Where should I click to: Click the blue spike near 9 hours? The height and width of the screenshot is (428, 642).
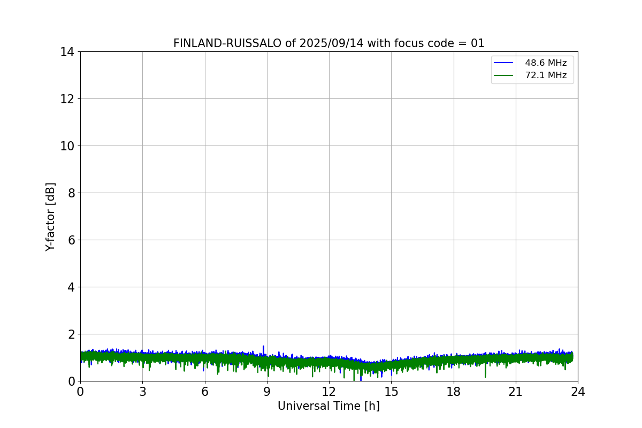pyautogui.click(x=263, y=349)
